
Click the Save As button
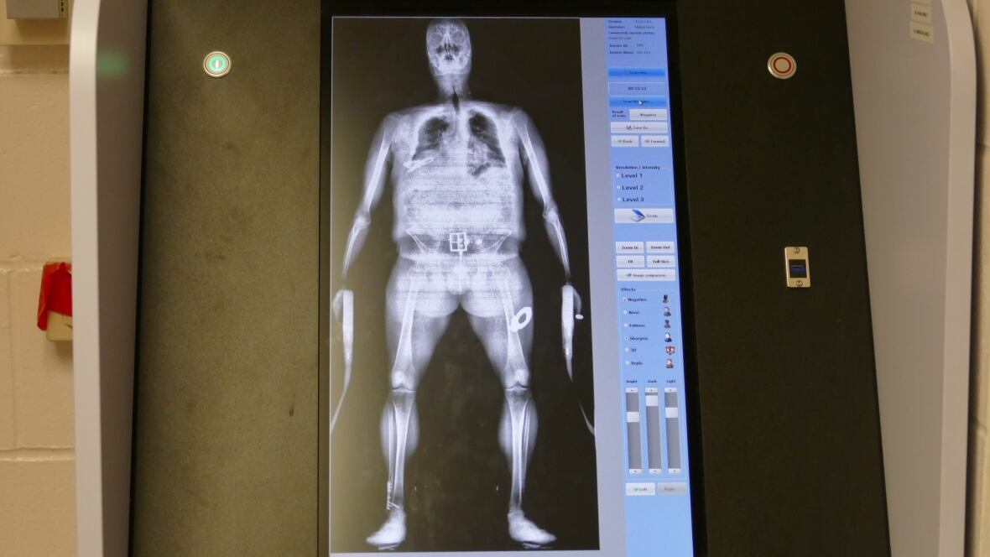point(639,128)
